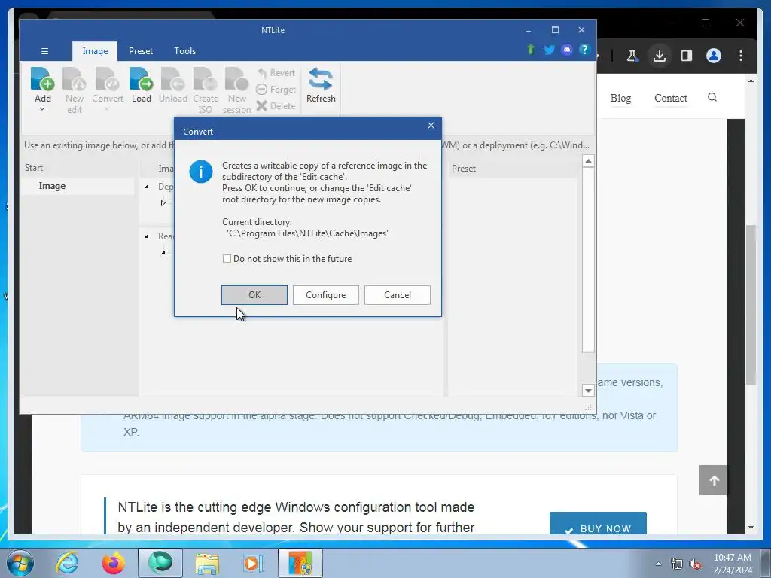Screen dimensions: 771x578
Task: Click the New session toolbar icon
Action: (236, 80)
